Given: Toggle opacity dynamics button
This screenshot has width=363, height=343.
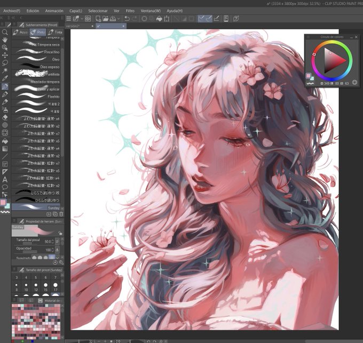Looking at the screenshot, I should (57, 250).
